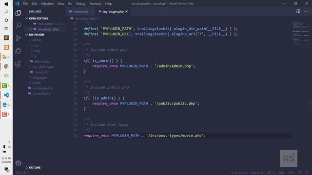Screen dimensions: 312x175
Task: Open the Search view in activity bar
Action: (19, 25)
